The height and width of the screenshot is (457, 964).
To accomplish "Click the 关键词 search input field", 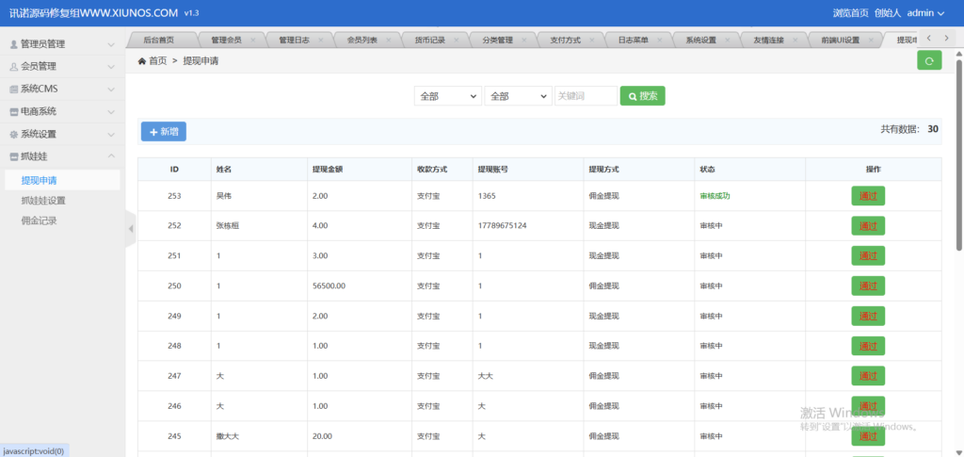I will click(585, 96).
